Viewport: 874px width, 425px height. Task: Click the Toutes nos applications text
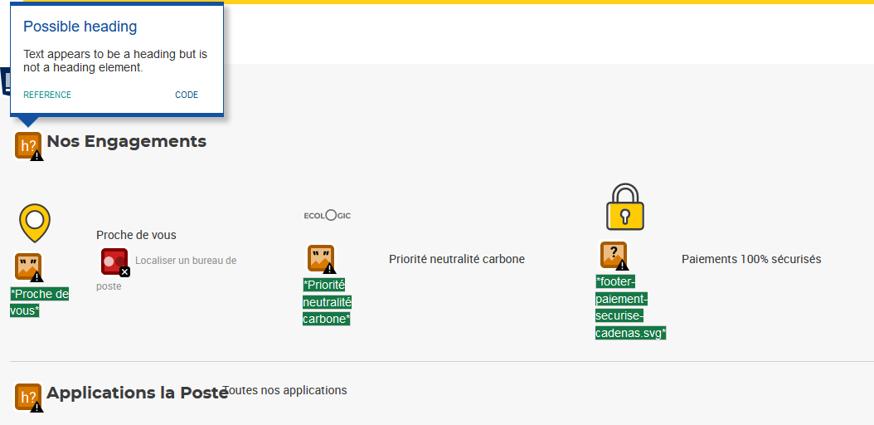point(286,390)
